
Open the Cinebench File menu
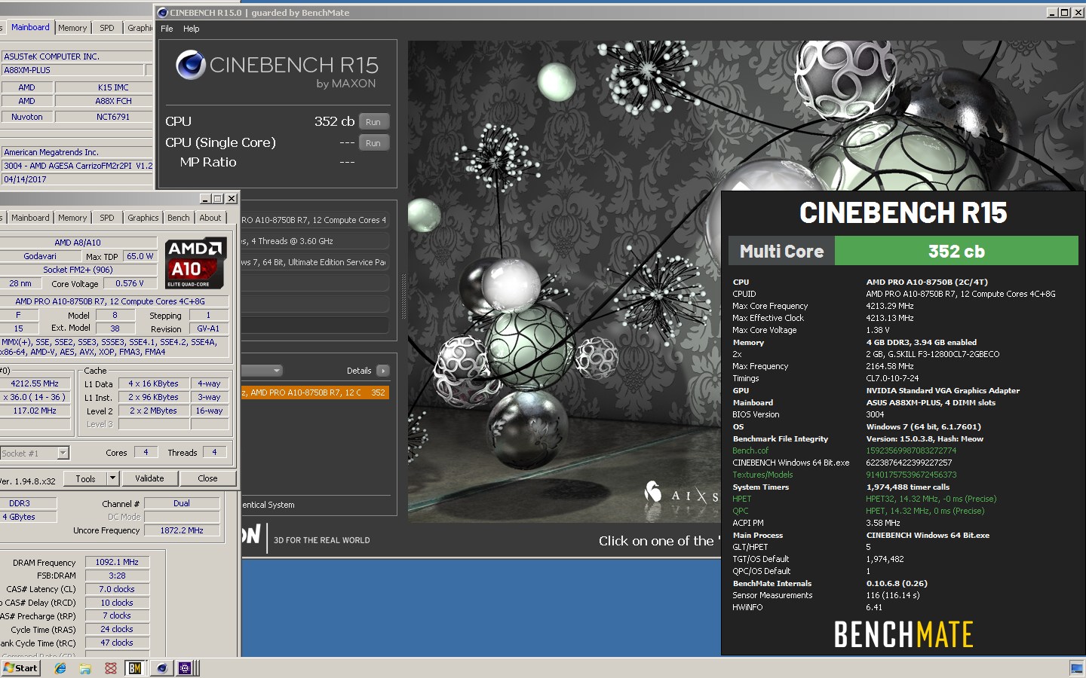[167, 29]
